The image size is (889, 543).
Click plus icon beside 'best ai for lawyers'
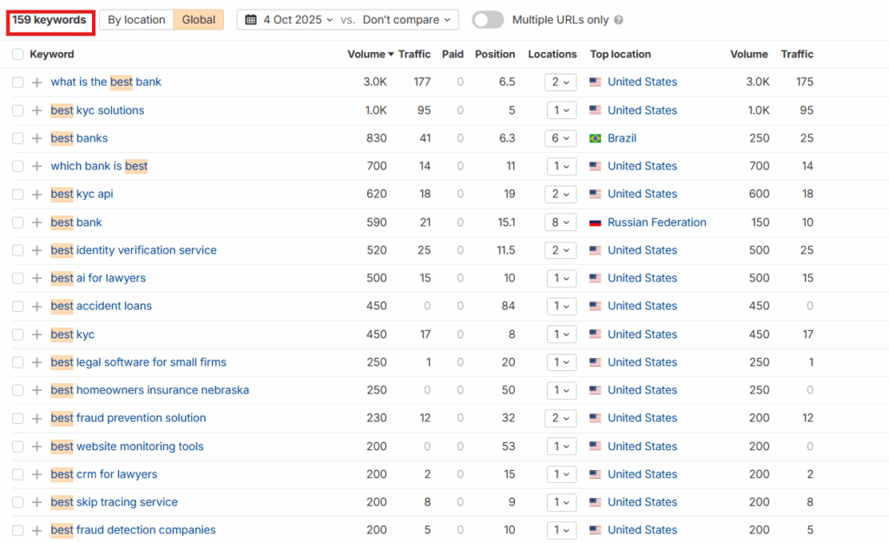point(36,278)
